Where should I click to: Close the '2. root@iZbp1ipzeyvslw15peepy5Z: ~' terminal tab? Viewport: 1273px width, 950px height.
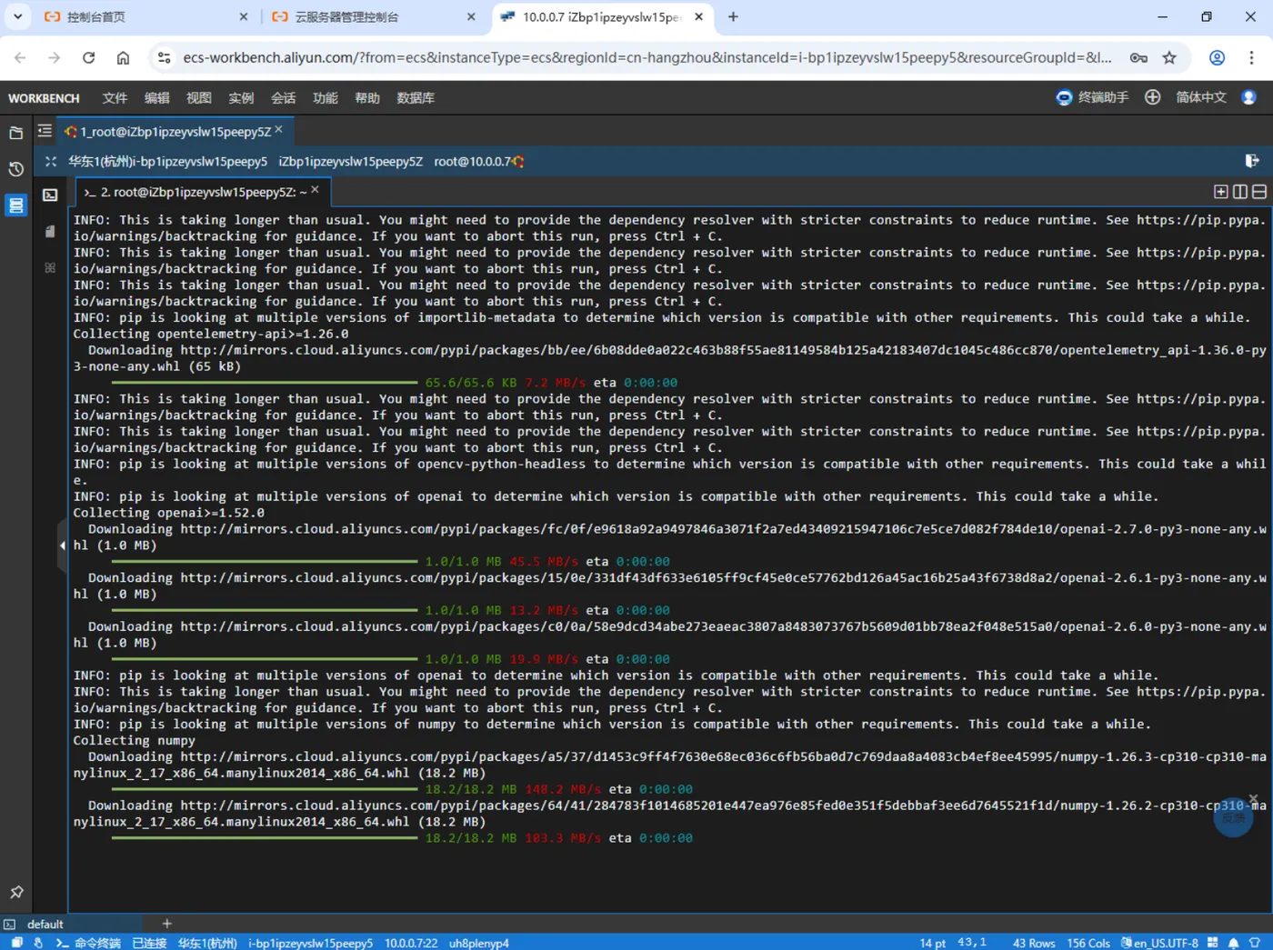[315, 190]
